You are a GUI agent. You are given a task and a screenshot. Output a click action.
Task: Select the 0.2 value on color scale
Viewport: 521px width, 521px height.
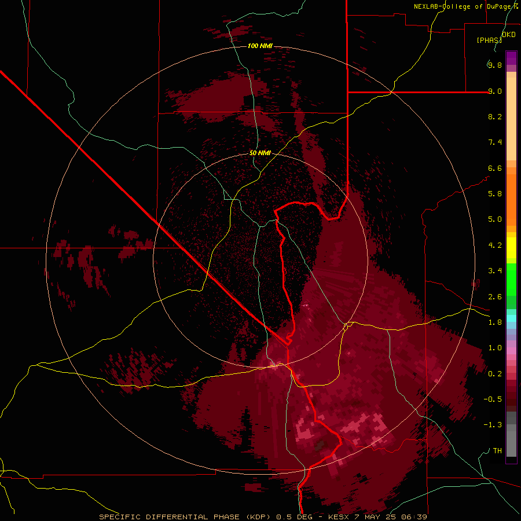(x=495, y=374)
